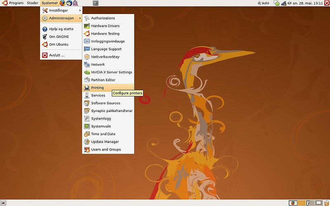Open Om GNOME

click(61, 37)
